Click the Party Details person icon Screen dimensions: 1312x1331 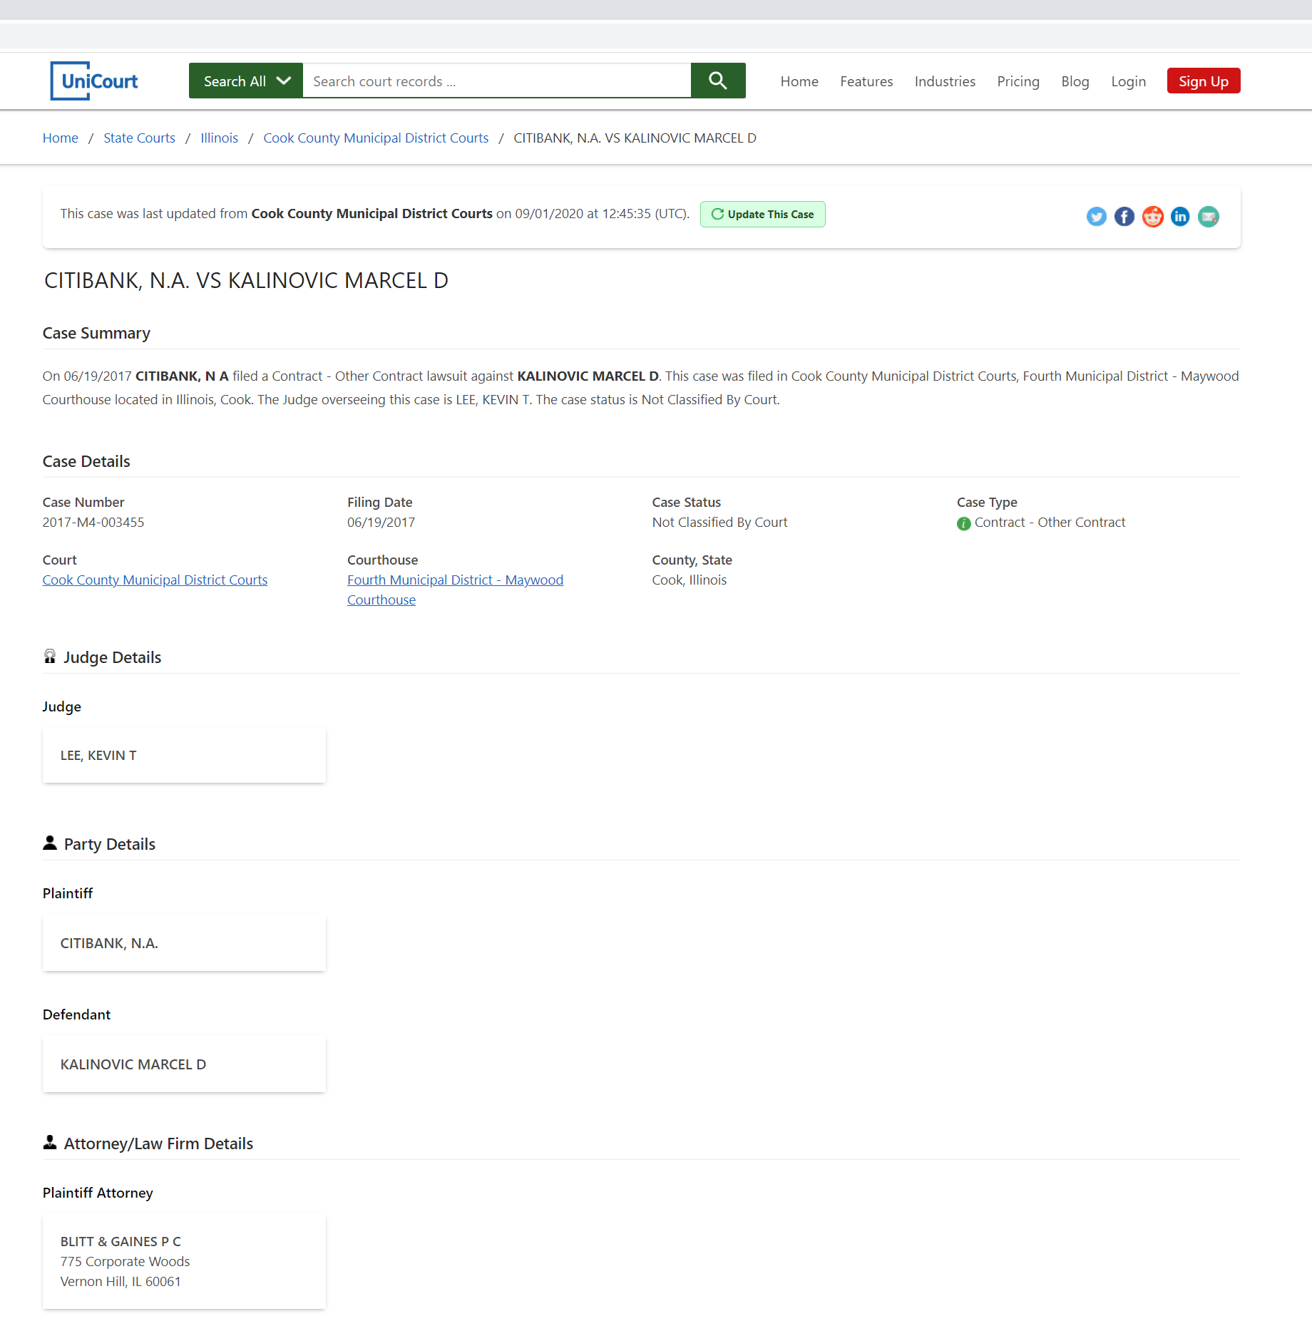(x=49, y=842)
